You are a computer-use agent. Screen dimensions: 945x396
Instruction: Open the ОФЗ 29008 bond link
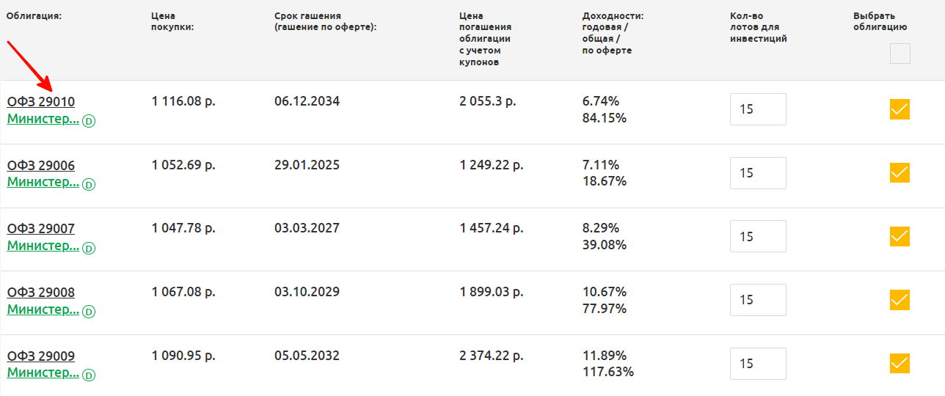[x=41, y=293]
